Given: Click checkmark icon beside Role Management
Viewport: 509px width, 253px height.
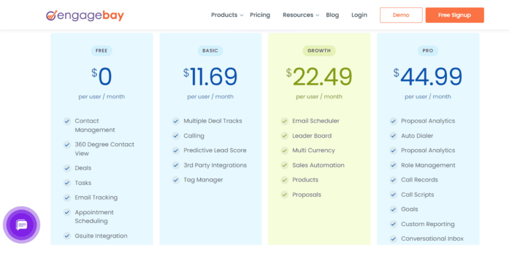Looking at the screenshot, I should pyautogui.click(x=394, y=166).
